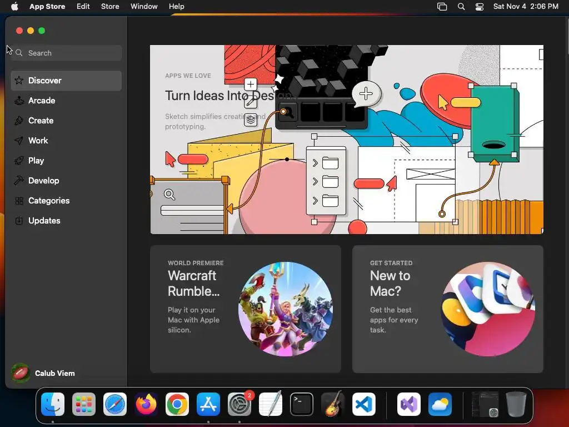The height and width of the screenshot is (427, 569).
Task: Open the Edit menu
Action: coord(83,7)
